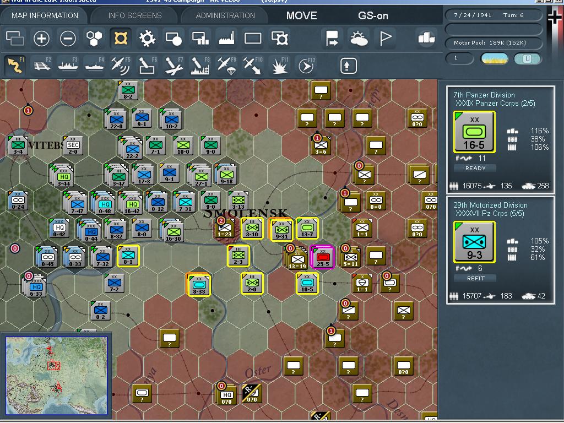Click the flag-with-arrow icon
Image resolution: width=564 pixels, height=423 pixels.
pyautogui.click(x=332, y=38)
